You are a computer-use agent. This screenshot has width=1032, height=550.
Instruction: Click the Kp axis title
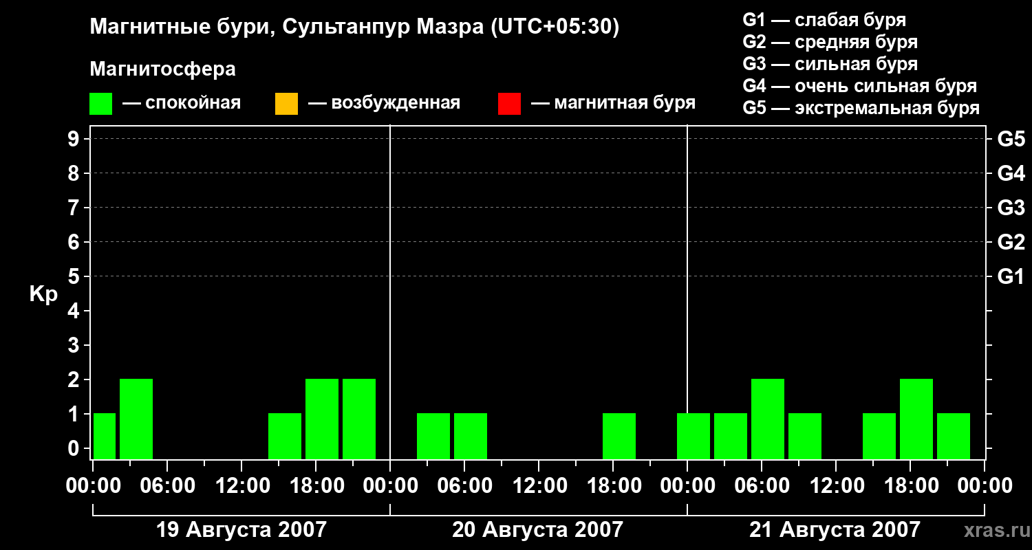tap(43, 294)
